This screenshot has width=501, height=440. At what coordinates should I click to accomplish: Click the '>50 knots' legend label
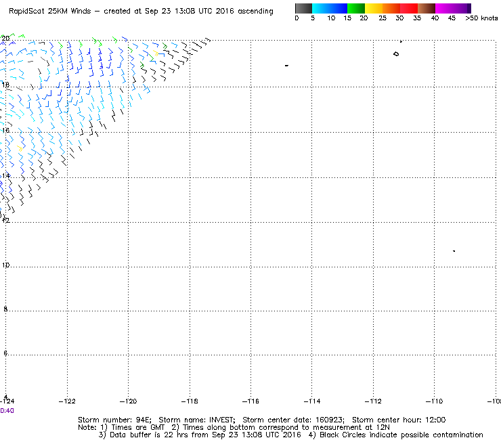click(x=481, y=18)
